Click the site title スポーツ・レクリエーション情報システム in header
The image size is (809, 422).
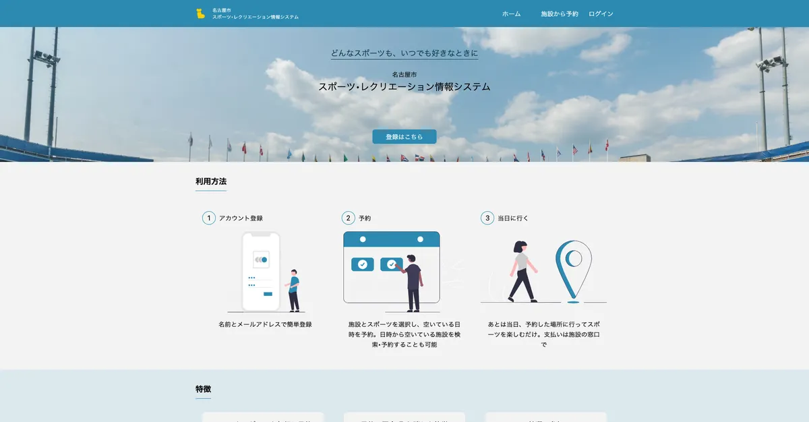coord(256,17)
